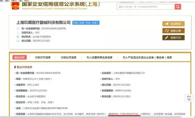This screenshot has height=118, width=195.
Task: Click the English subtitle National Enterprise Credit Information
Action: (x=55, y=8)
